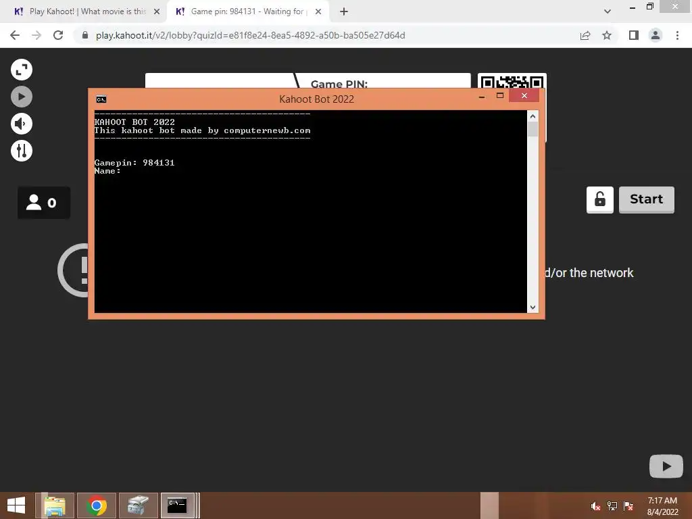Click the Kahoot Bot 2022 title bar
692x519 pixels.
[x=316, y=99]
